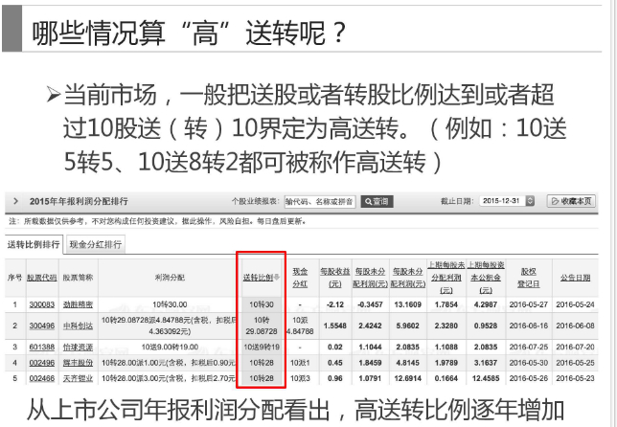Open the 怡球资源 stock name link
The image size is (617, 427).
[x=78, y=348]
